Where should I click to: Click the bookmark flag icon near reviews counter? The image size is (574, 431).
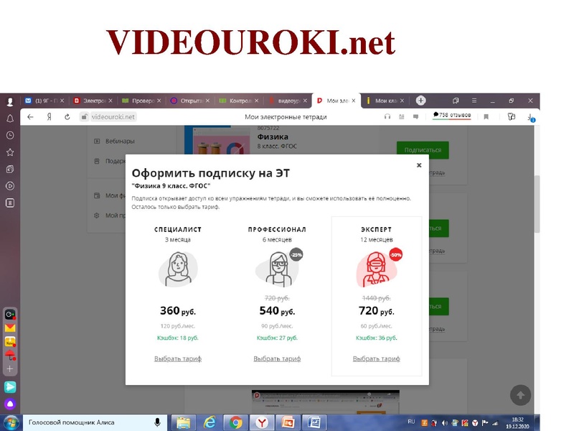(487, 117)
